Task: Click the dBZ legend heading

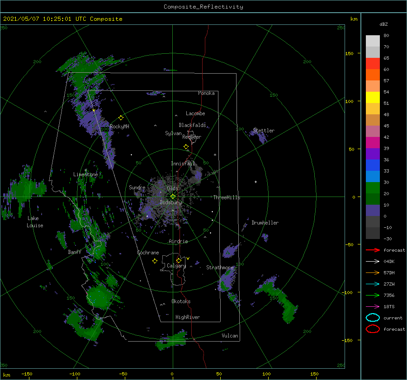Action: (x=383, y=24)
